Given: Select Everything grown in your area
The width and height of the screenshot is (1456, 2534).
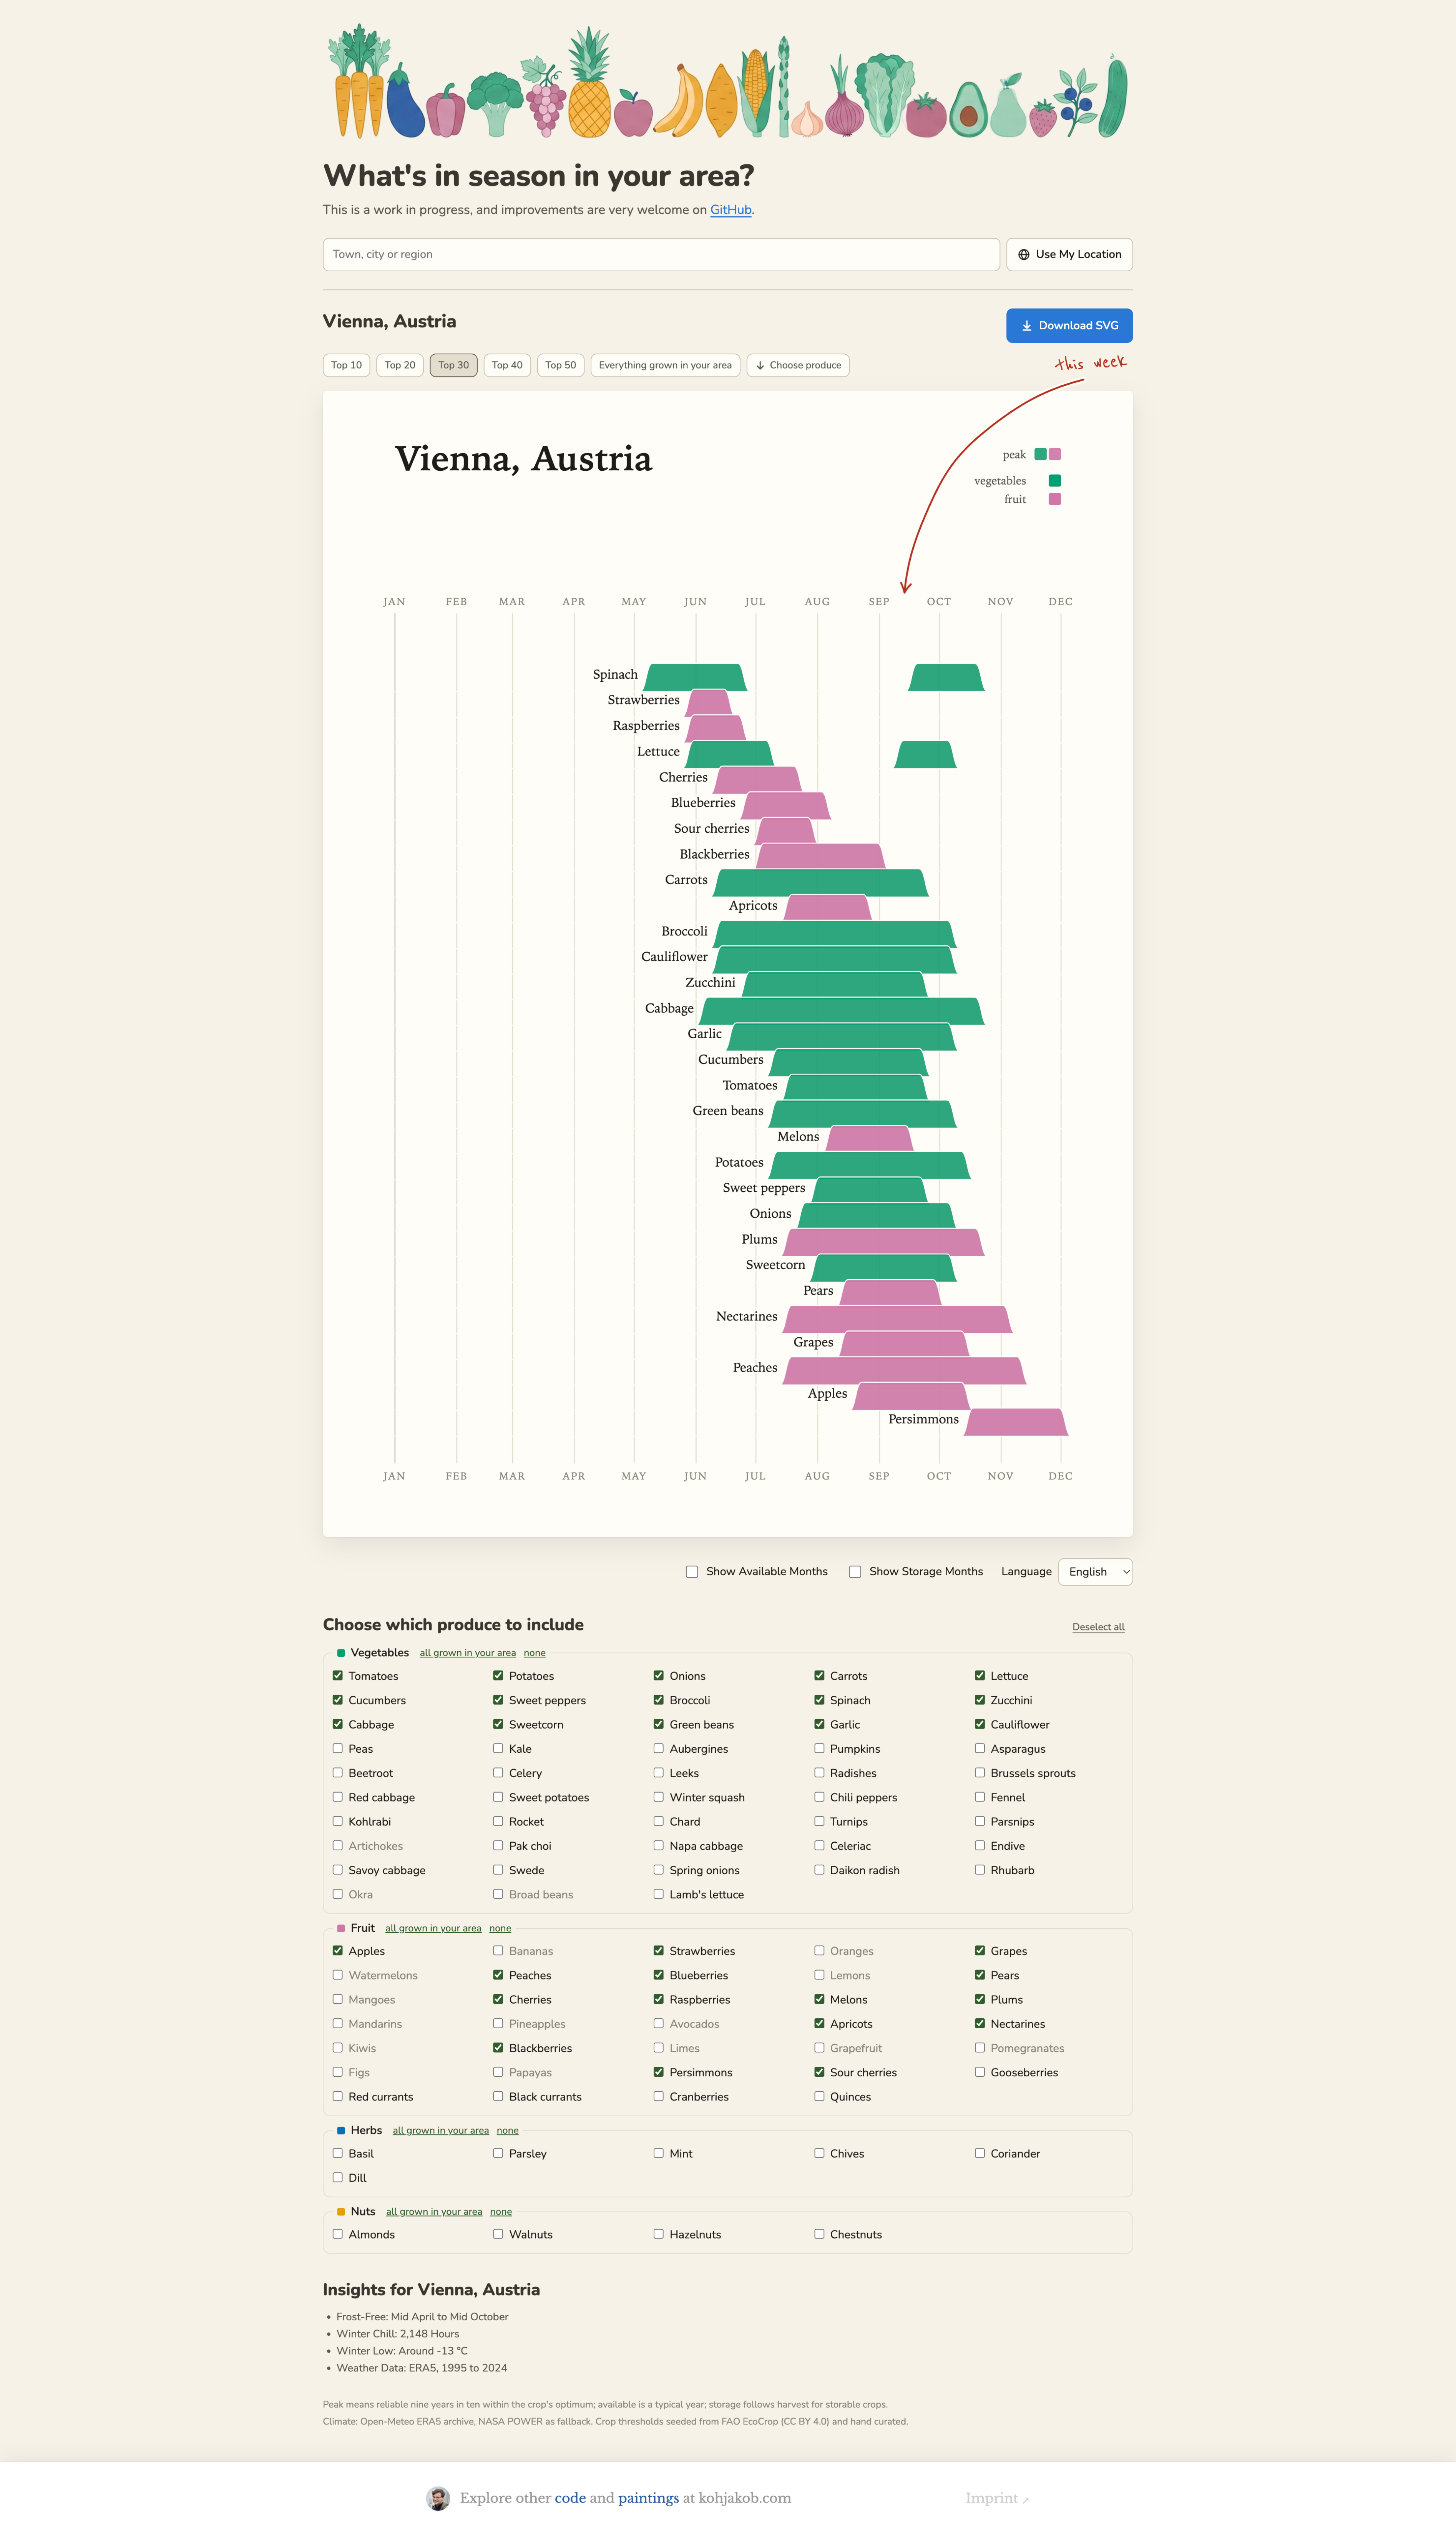Looking at the screenshot, I should tap(665, 365).
